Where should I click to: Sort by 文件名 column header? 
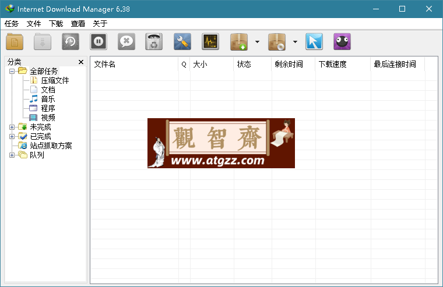point(135,65)
